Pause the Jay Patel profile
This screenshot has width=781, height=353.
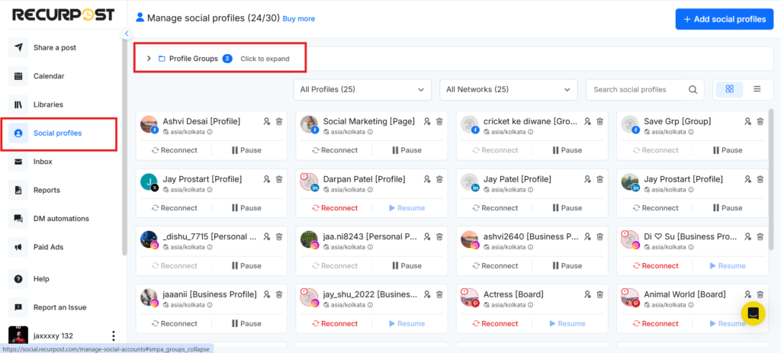[567, 207]
